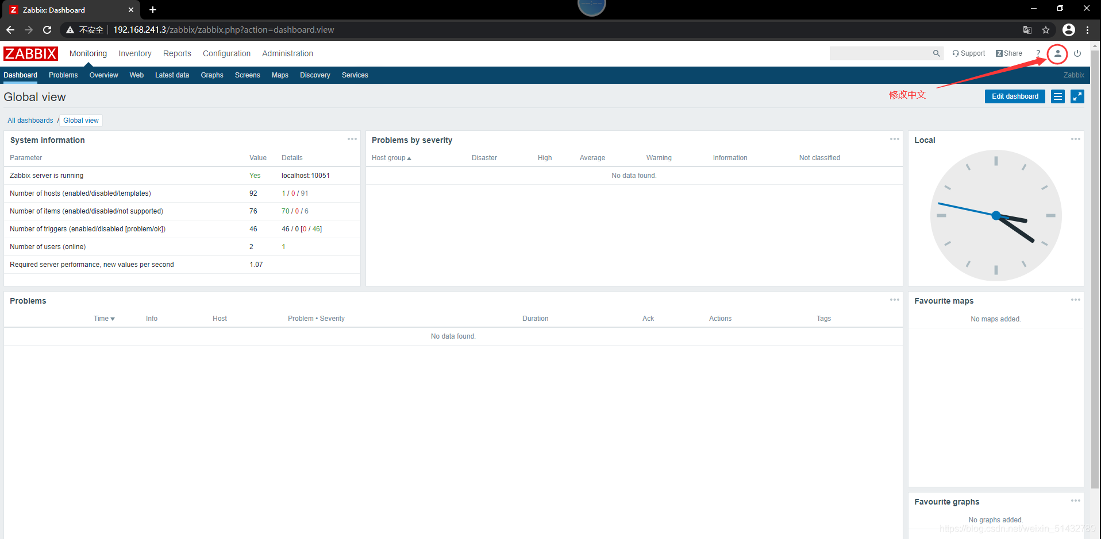Open a new browser tab
The height and width of the screenshot is (539, 1101).
153,10
